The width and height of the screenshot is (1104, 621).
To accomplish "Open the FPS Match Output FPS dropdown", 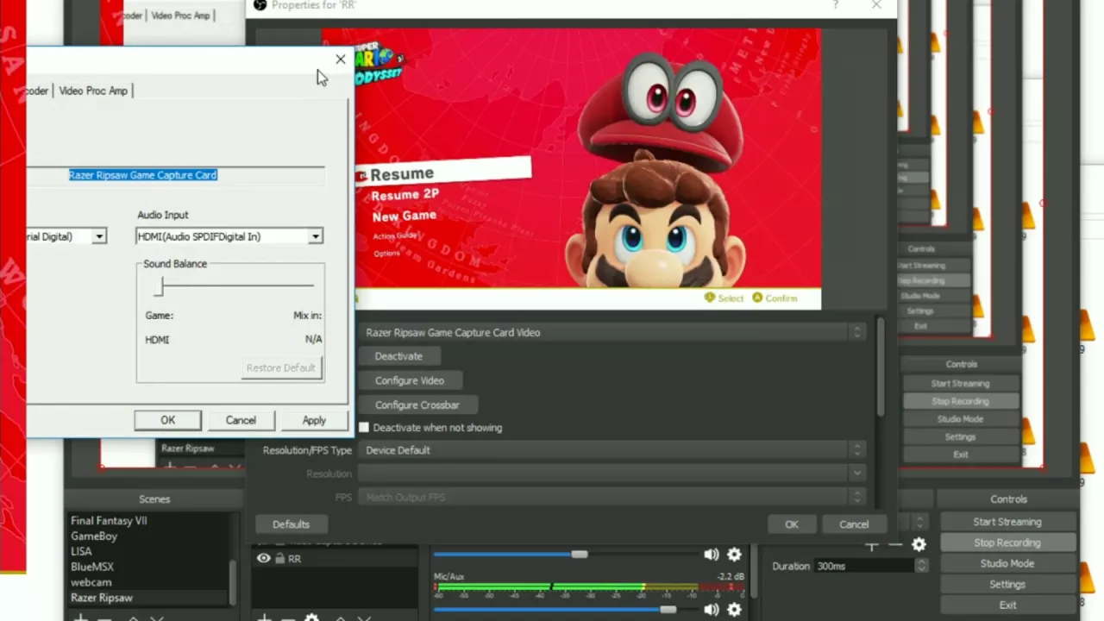I will (612, 497).
